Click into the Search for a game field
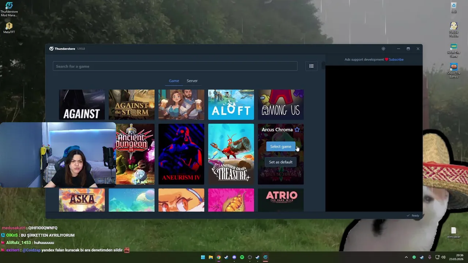Image resolution: width=468 pixels, height=263 pixels. pyautogui.click(x=175, y=66)
